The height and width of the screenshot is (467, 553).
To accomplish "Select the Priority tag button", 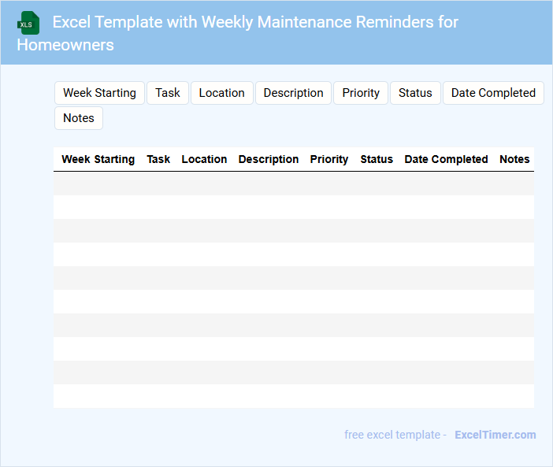I will click(x=361, y=93).
